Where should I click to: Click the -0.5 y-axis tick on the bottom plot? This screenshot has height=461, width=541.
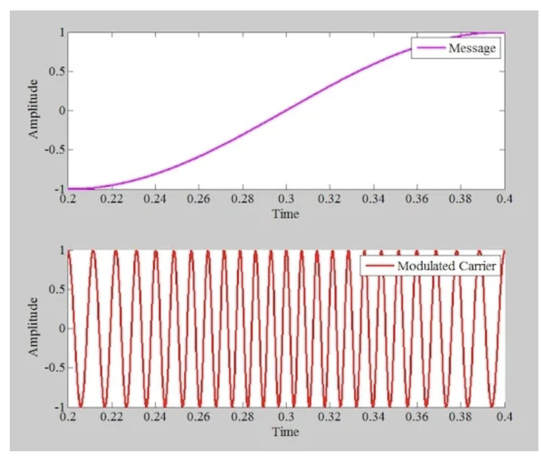click(55, 367)
